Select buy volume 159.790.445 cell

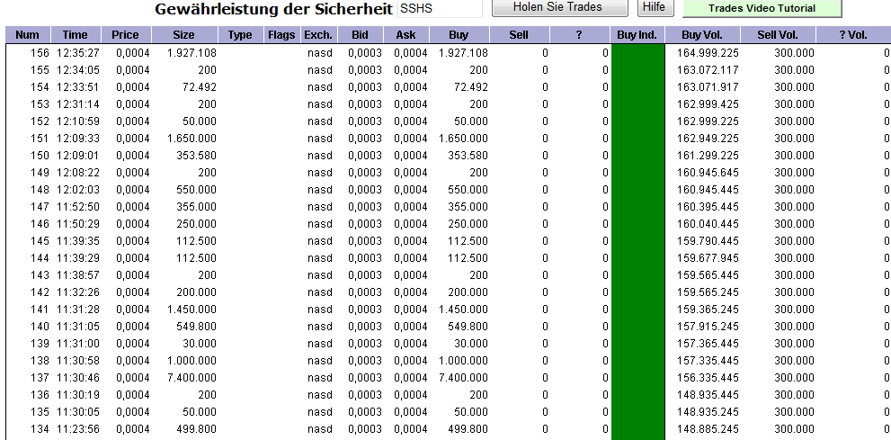(708, 240)
